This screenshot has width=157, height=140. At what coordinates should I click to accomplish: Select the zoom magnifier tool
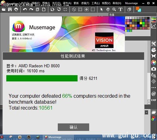tap(114, 9)
